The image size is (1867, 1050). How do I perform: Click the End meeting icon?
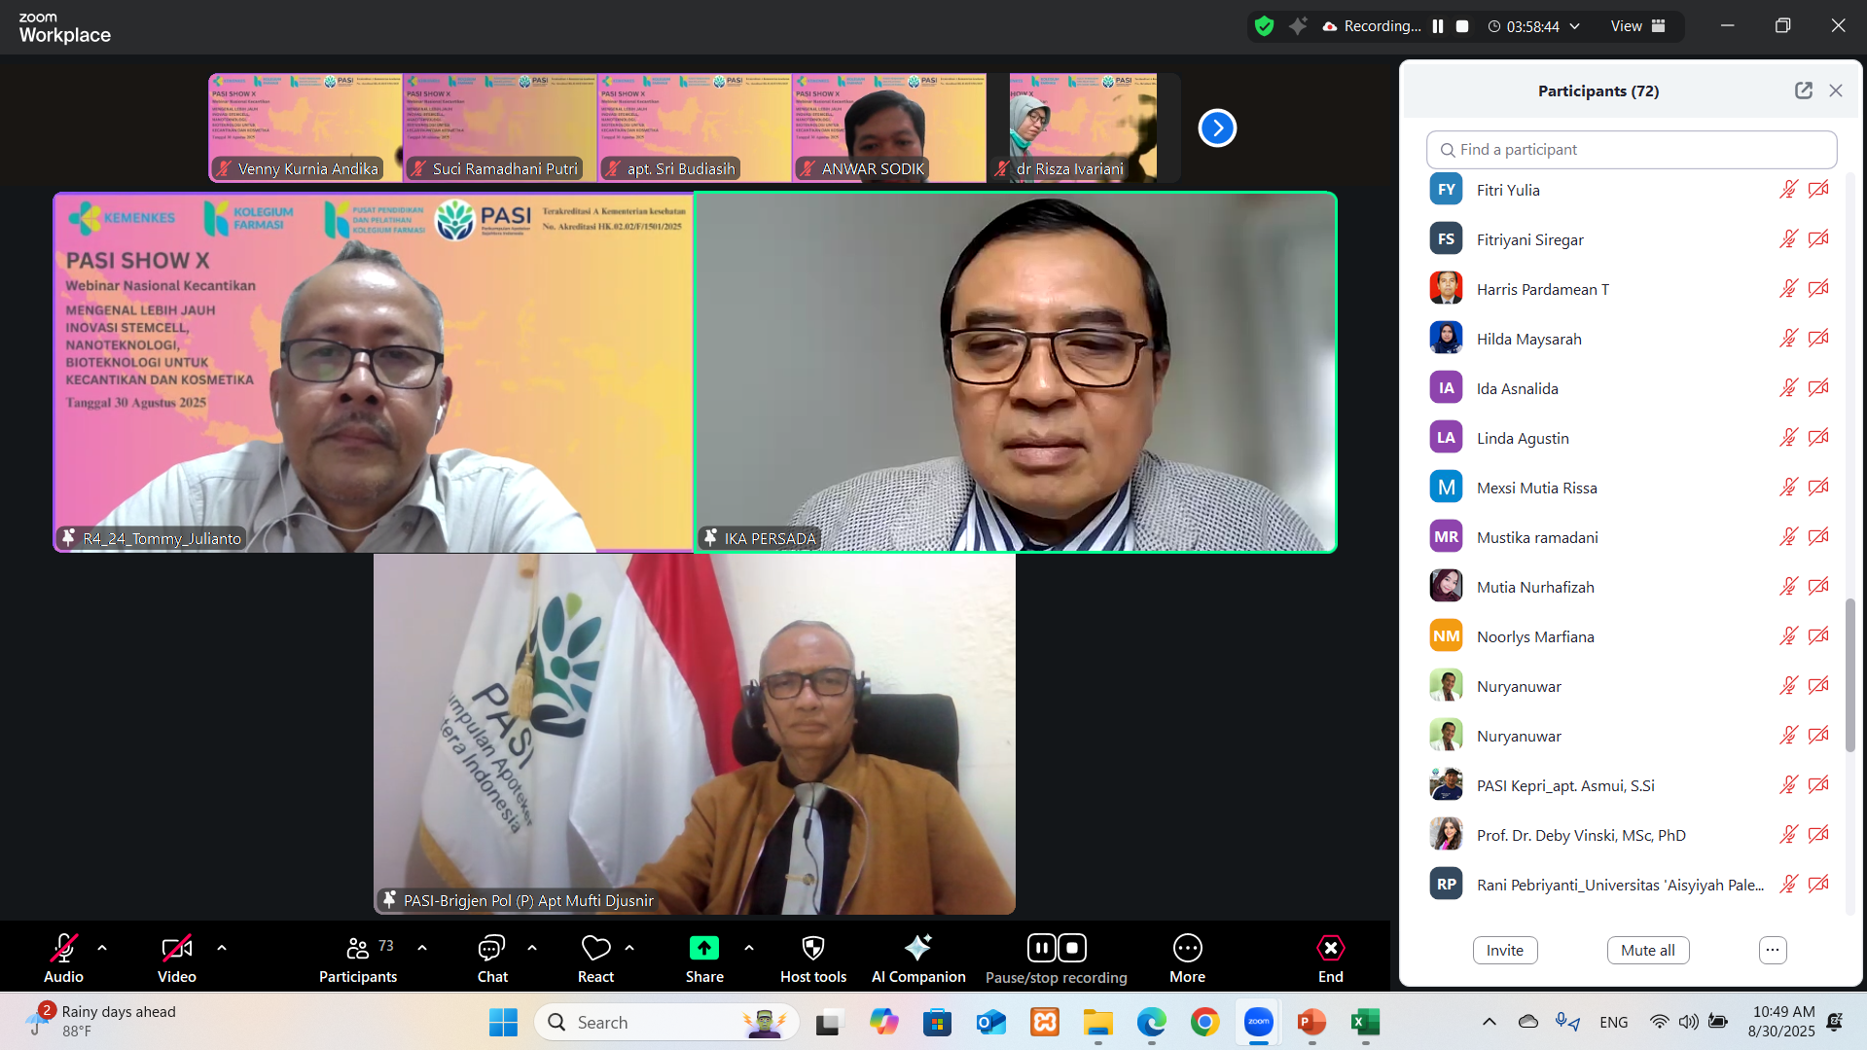1330,948
